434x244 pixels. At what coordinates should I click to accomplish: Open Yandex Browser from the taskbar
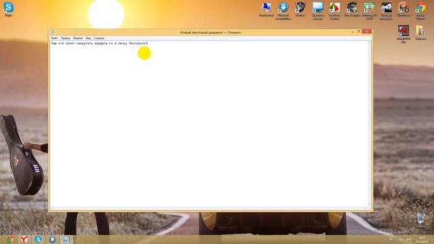click(x=24, y=239)
